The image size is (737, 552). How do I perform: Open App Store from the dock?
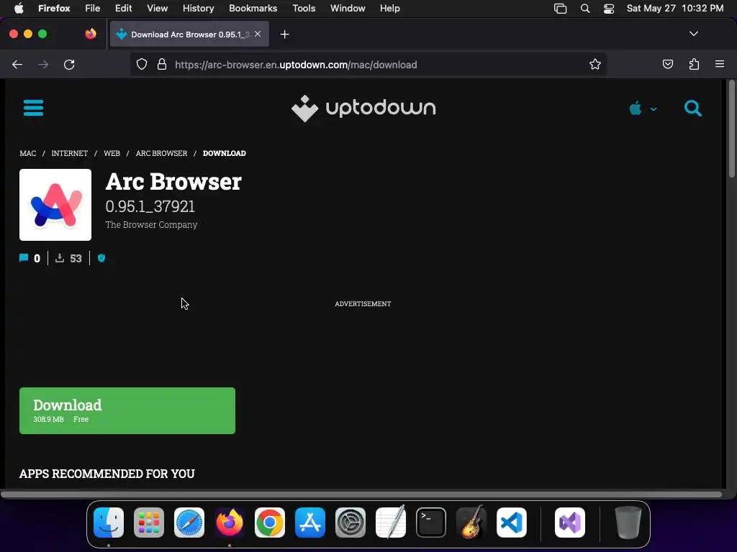[310, 523]
